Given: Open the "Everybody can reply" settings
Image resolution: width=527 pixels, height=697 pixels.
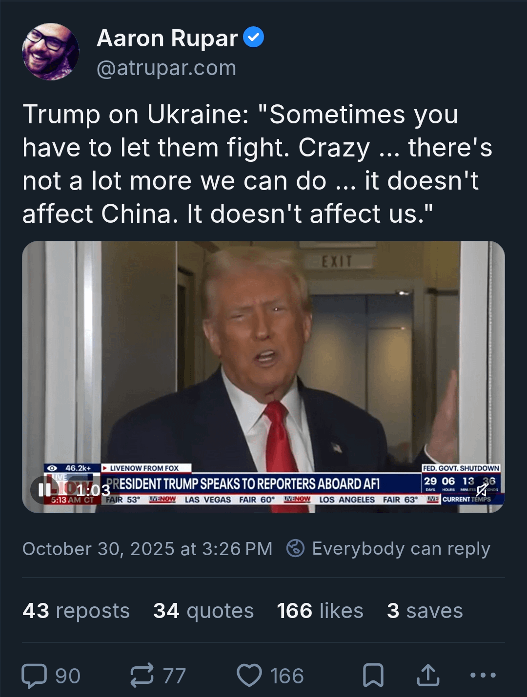Looking at the screenshot, I should tap(388, 549).
